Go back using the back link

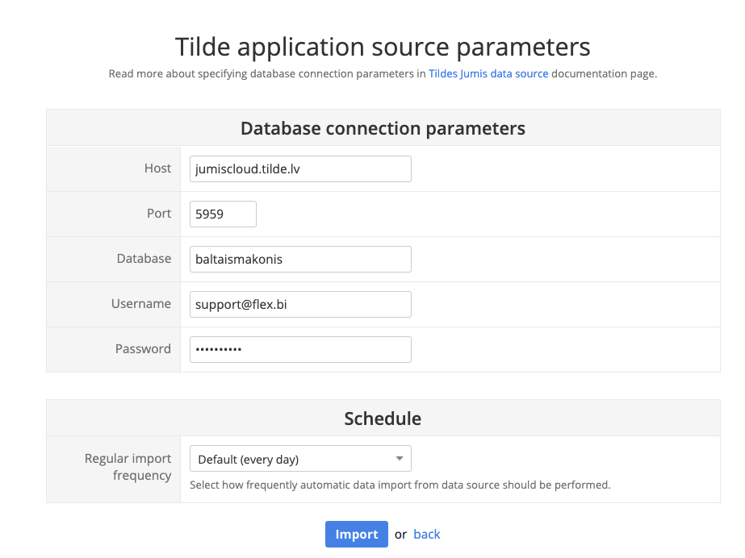click(427, 534)
